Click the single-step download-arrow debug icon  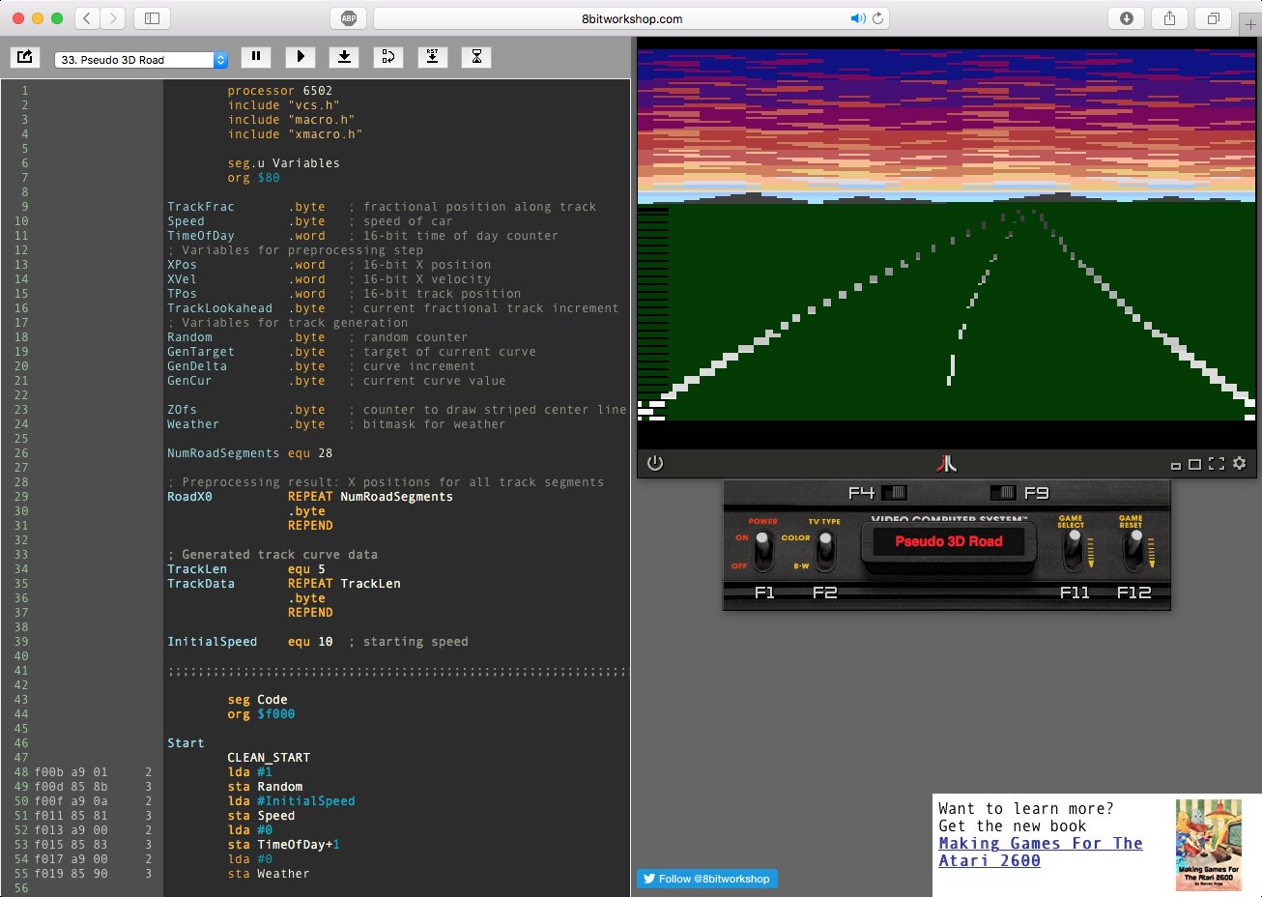point(344,57)
